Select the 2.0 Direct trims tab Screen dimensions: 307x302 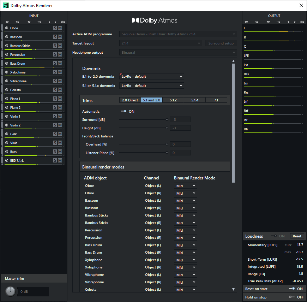[130, 100]
